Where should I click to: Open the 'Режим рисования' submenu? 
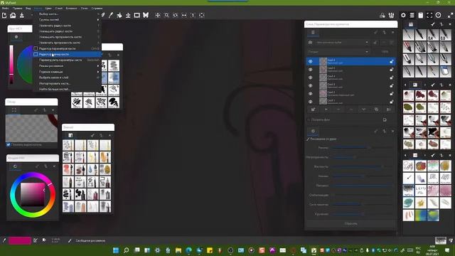(x=67, y=66)
